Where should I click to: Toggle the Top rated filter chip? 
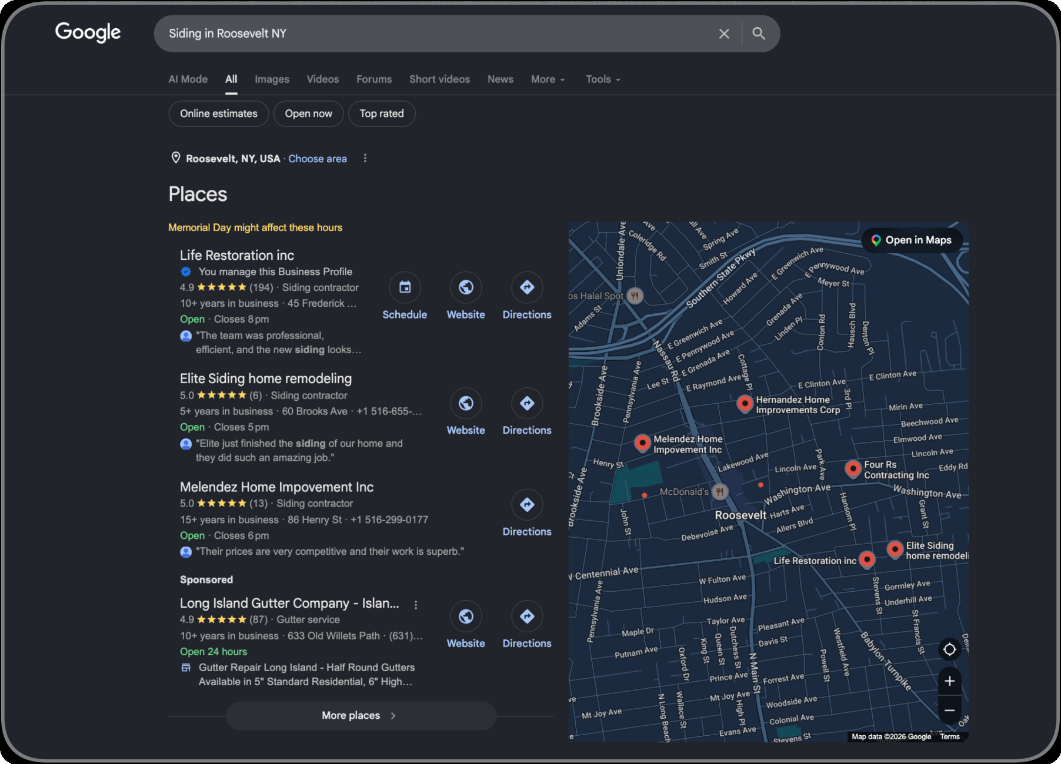click(x=382, y=113)
